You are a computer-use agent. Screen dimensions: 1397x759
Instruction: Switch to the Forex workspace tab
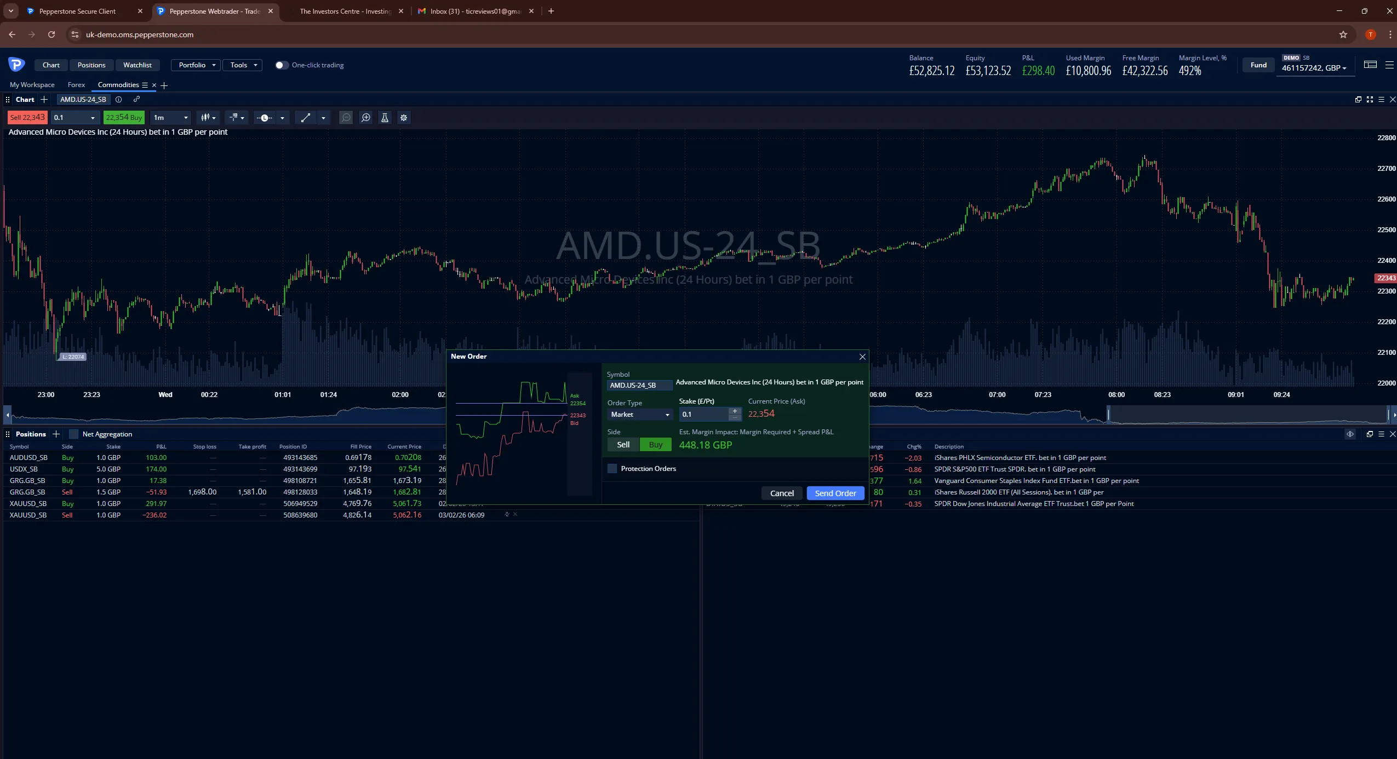(76, 85)
